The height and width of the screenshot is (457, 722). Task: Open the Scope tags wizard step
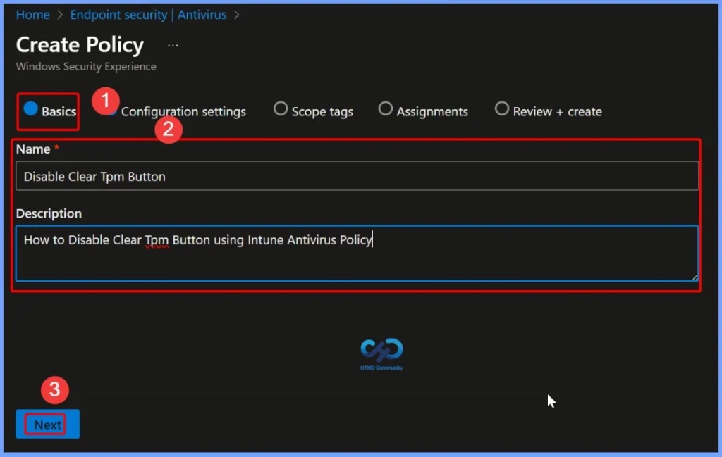[313, 111]
